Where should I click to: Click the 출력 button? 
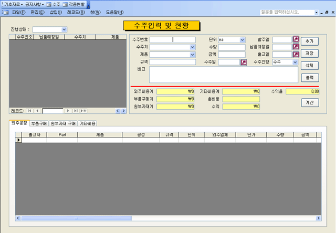[x=310, y=78]
